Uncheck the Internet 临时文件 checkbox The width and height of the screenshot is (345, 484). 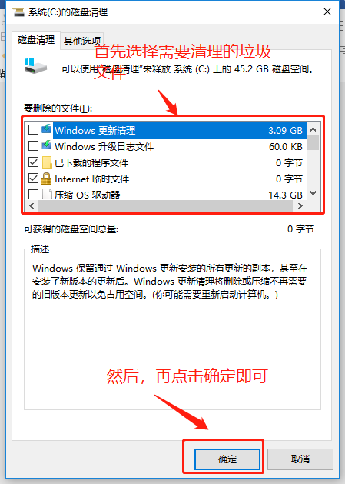33,179
